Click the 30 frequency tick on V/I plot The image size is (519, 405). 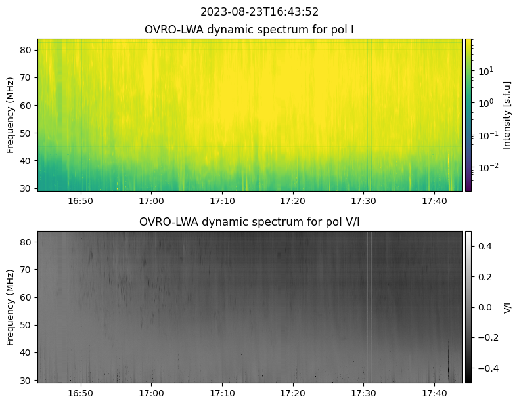[x=28, y=381]
